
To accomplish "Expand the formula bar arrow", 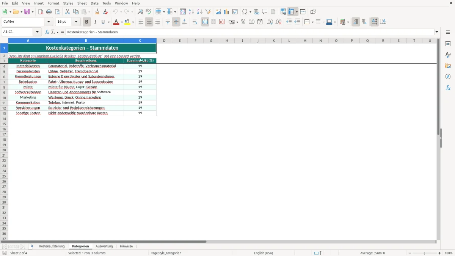I will (x=437, y=32).
